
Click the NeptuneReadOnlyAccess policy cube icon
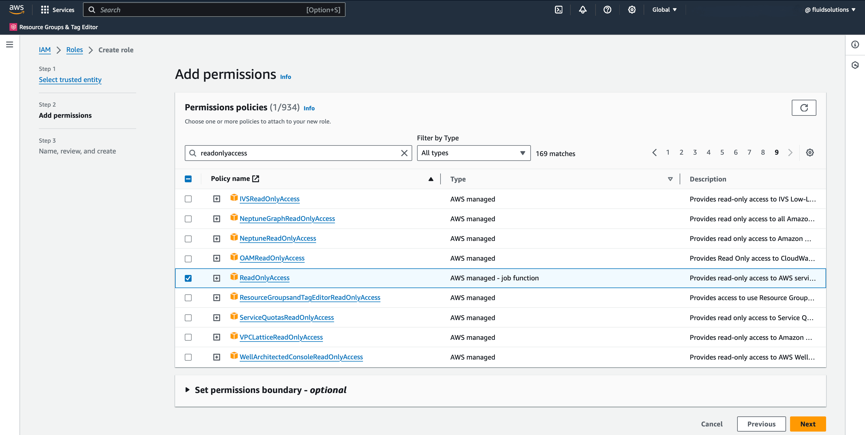pos(234,238)
